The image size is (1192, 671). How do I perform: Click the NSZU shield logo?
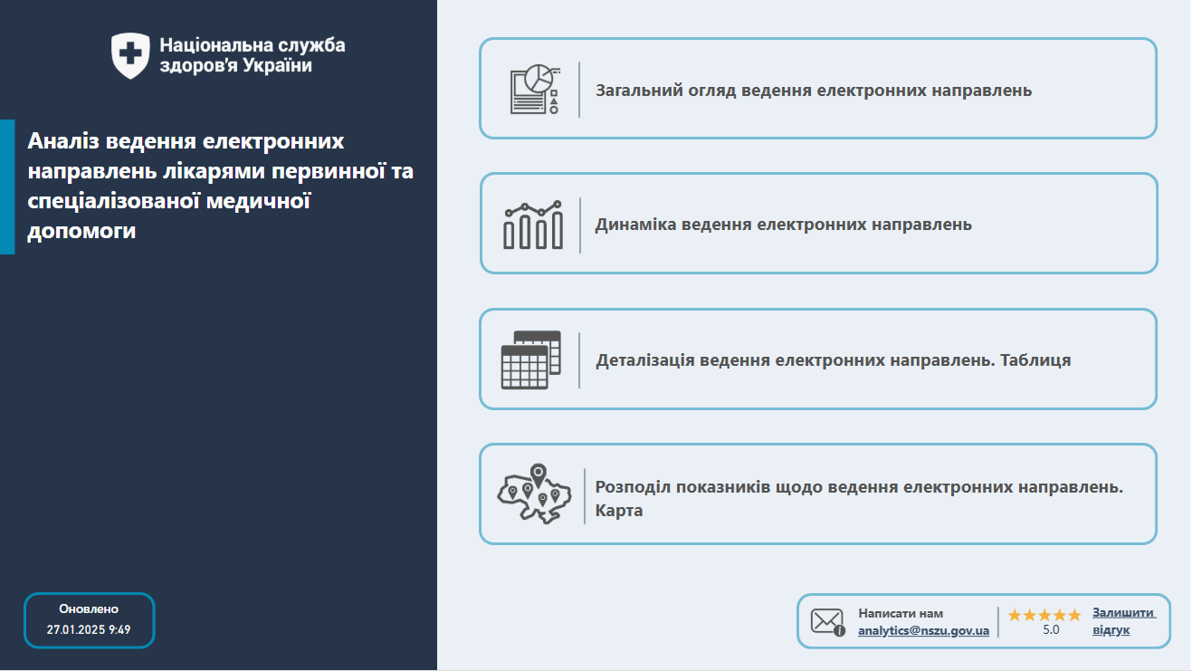point(130,55)
